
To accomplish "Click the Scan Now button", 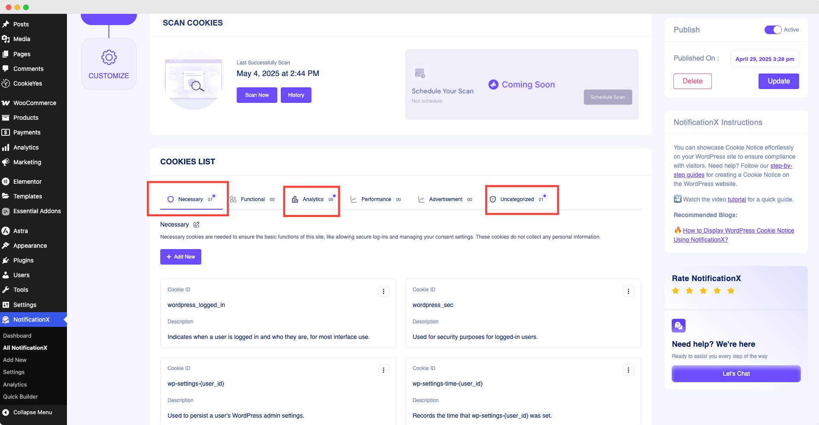I will [x=257, y=95].
